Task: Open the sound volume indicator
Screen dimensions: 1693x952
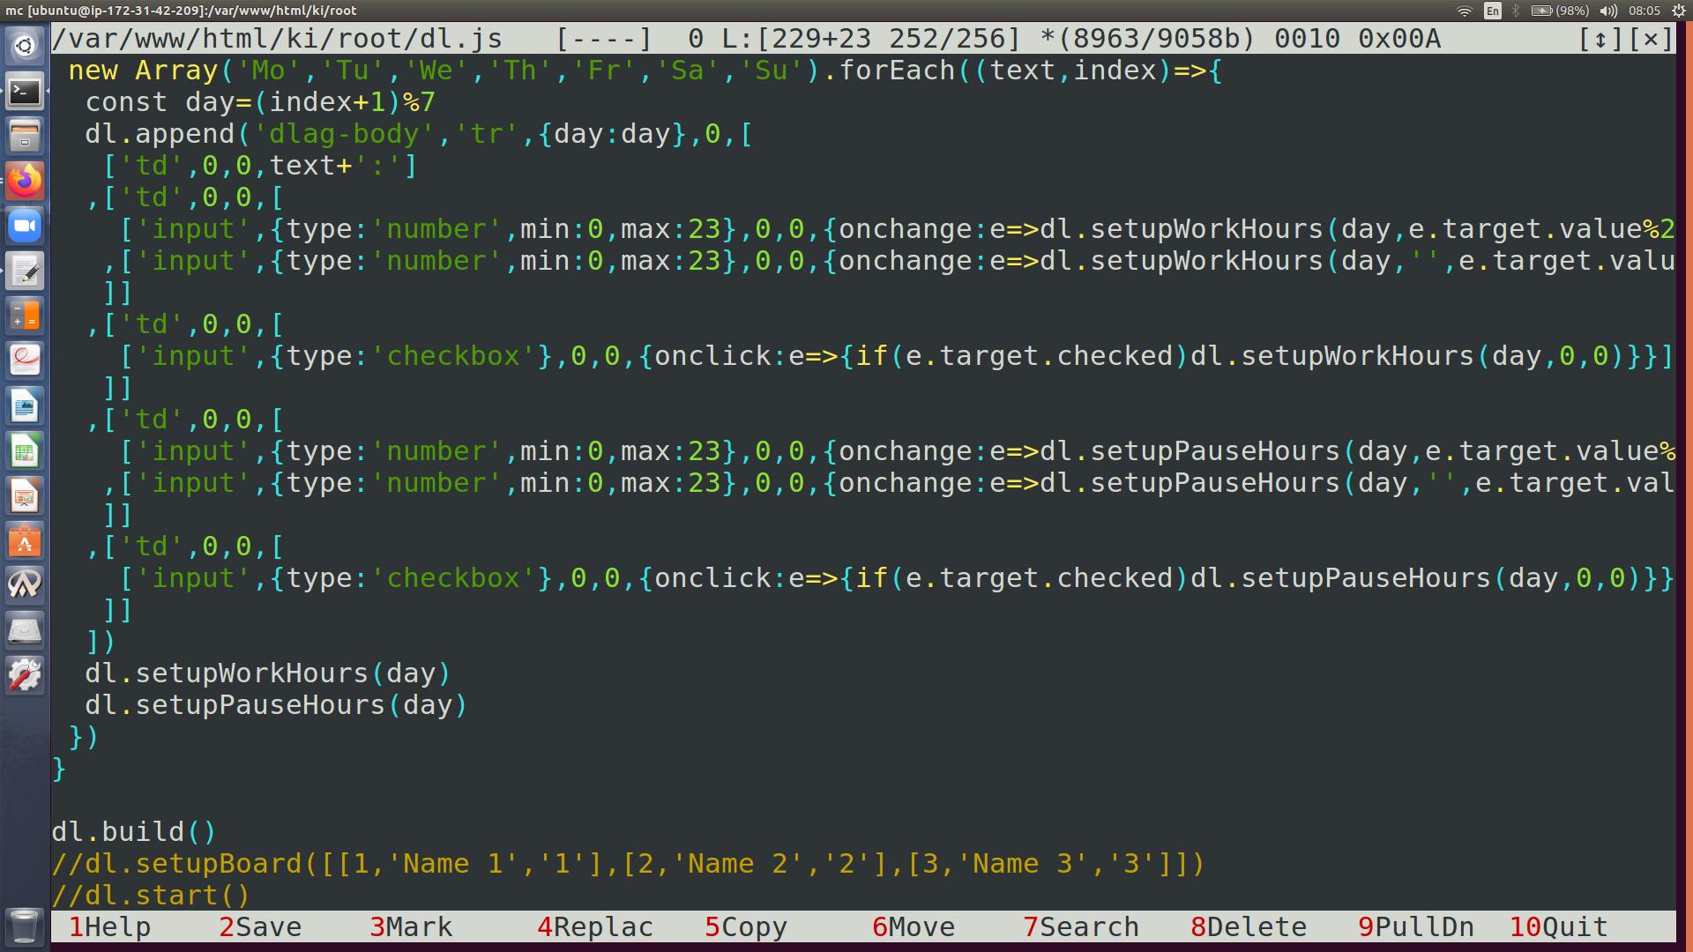Action: (x=1609, y=11)
